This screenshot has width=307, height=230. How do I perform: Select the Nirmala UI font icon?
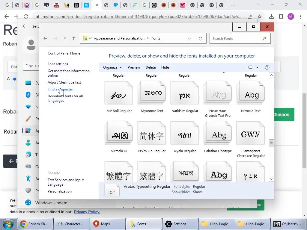[119, 133]
